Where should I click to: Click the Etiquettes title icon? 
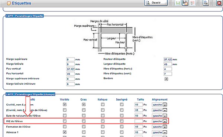(9, 3)
